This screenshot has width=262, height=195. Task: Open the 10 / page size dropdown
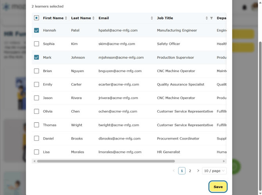[214, 171]
